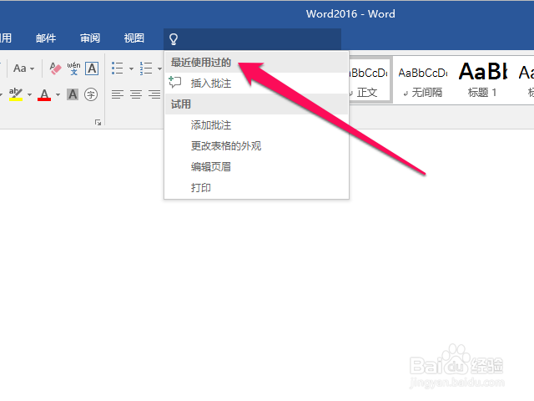The image size is (534, 401).
Task: Apply the 正文 style
Action: [369, 80]
